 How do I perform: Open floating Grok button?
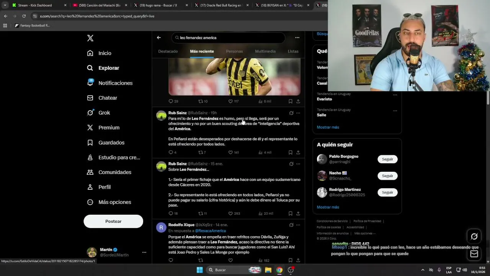(474, 237)
